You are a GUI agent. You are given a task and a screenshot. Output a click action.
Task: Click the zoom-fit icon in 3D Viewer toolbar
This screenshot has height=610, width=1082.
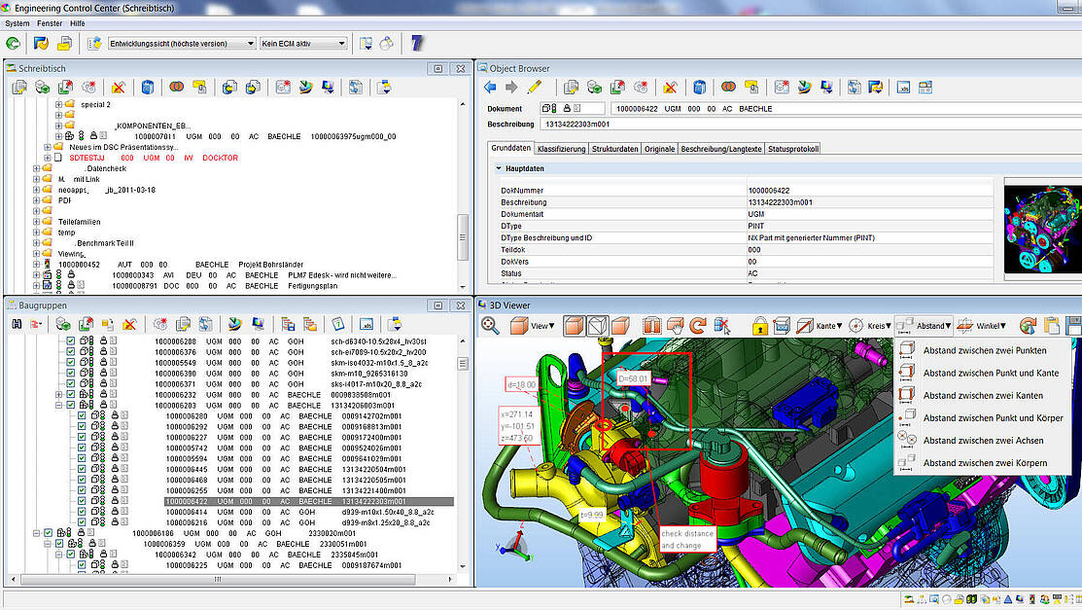coord(490,325)
